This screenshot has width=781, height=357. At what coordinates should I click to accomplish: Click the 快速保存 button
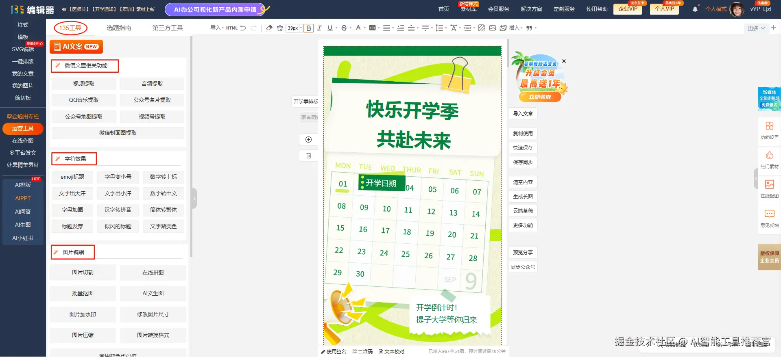pyautogui.click(x=523, y=148)
